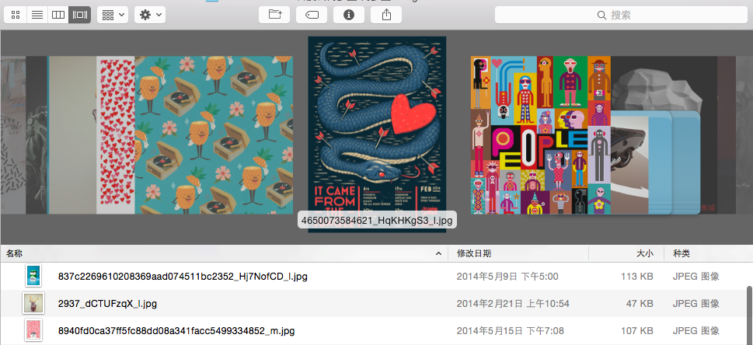This screenshot has height=345, width=753.
Task: Click the 搜索 search field
Action: (x=621, y=15)
